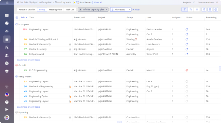Open the grid board view in sidebar
Viewport: 221px width, 123px height.
tap(7, 15)
